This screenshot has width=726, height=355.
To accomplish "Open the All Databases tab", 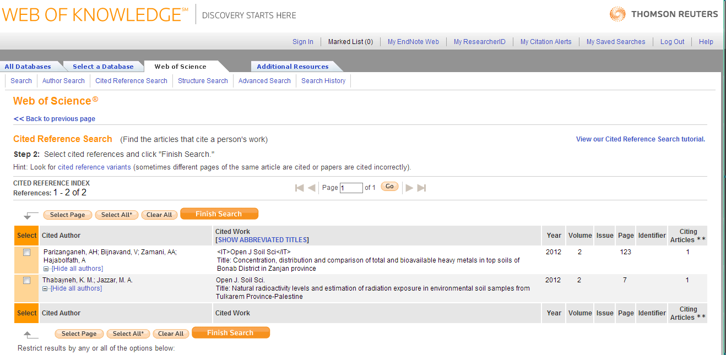I will tap(28, 67).
